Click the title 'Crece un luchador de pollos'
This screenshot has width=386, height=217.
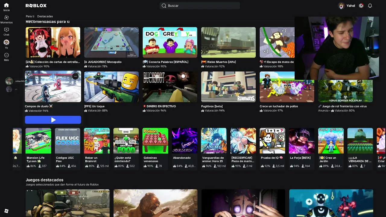(x=279, y=106)
